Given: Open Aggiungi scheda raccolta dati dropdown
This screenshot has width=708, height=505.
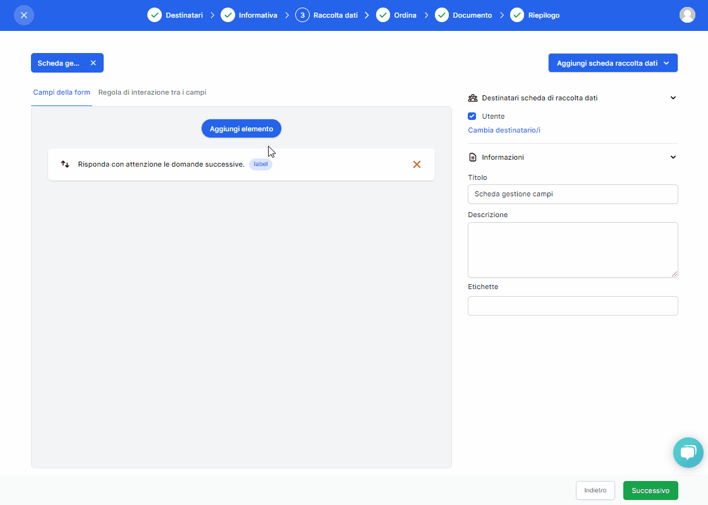Looking at the screenshot, I should (x=613, y=63).
